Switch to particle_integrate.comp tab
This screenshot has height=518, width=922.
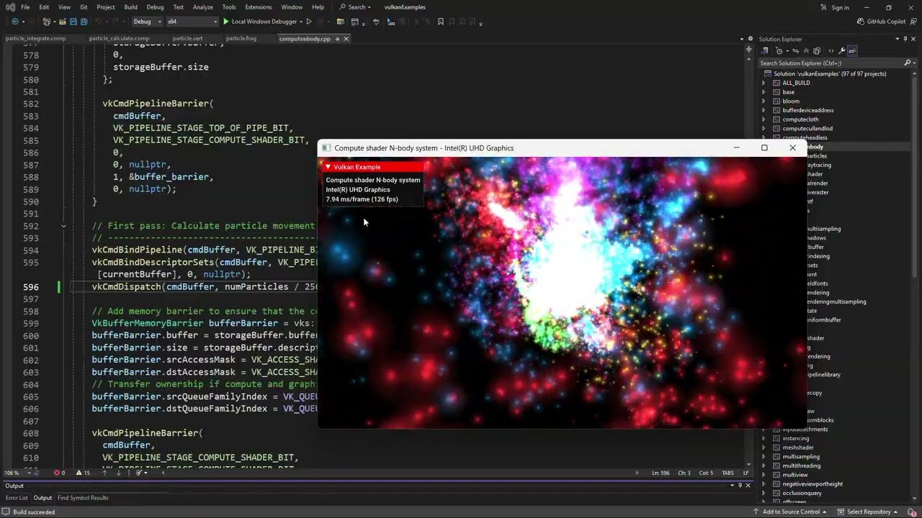36,39
